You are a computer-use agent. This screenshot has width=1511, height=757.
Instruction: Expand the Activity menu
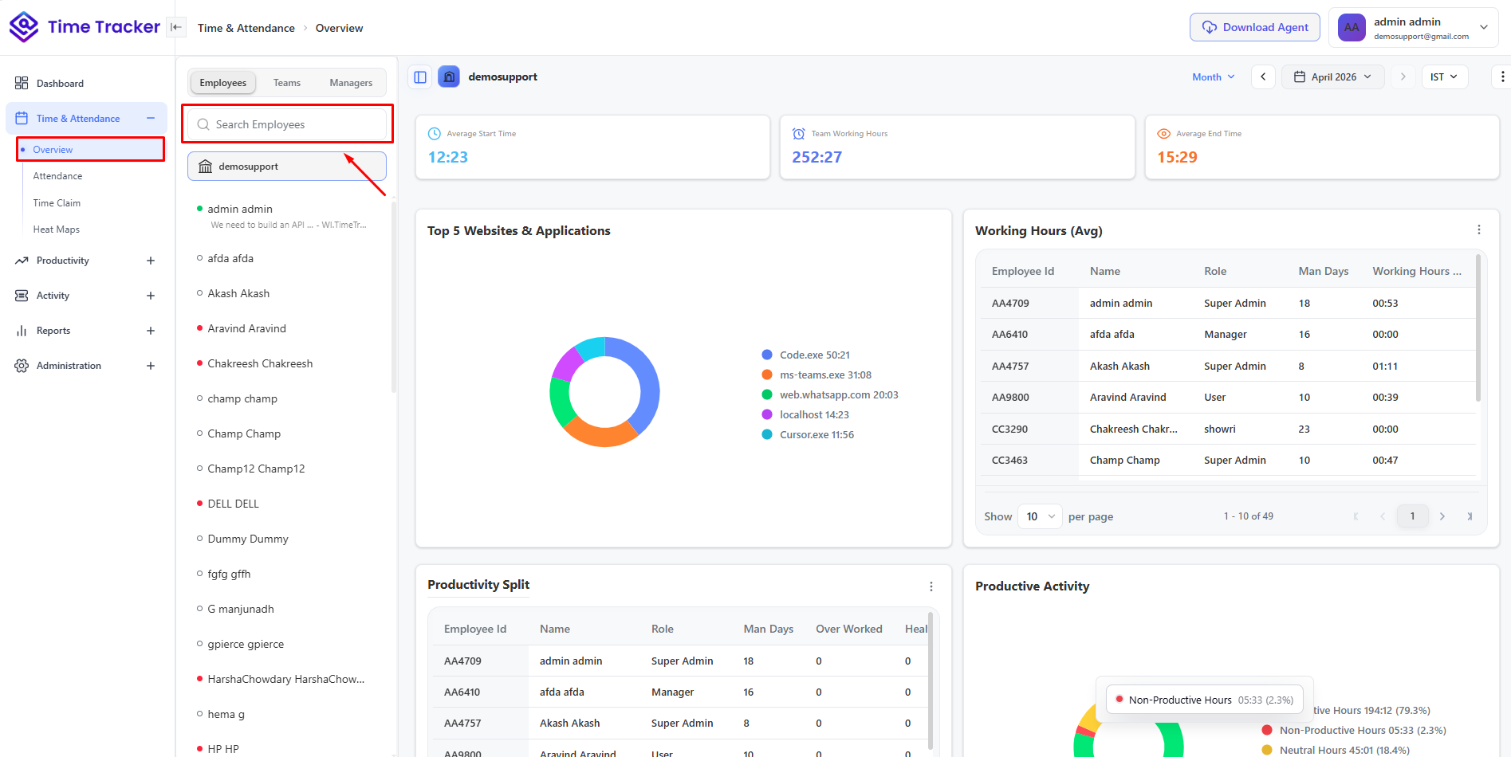151,296
